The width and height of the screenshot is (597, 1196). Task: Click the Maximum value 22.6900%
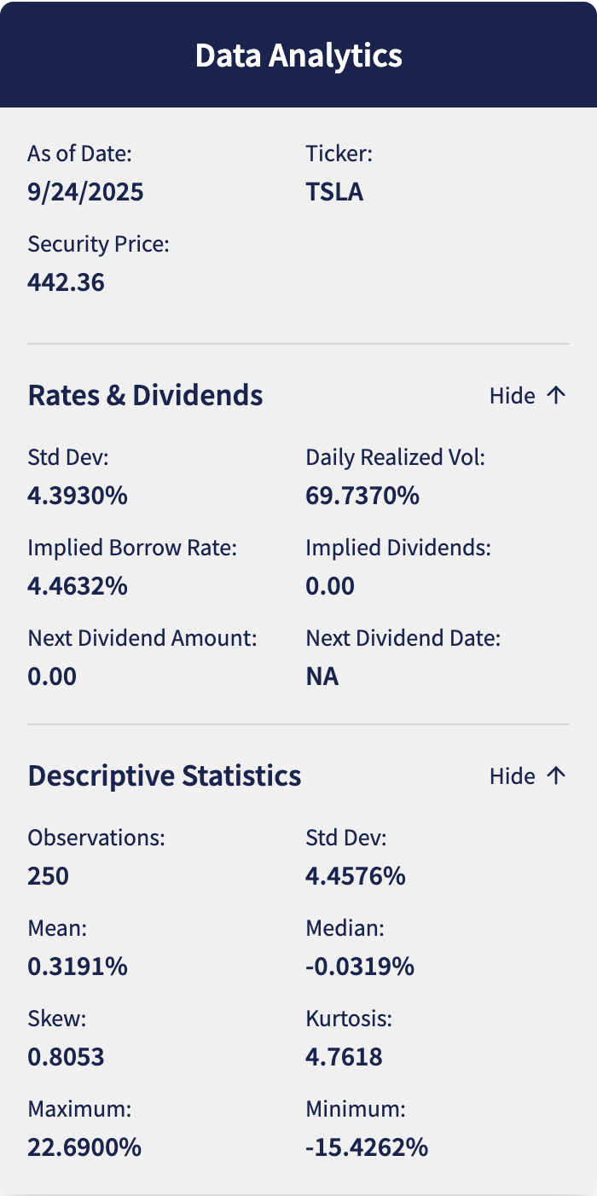[x=84, y=1147]
